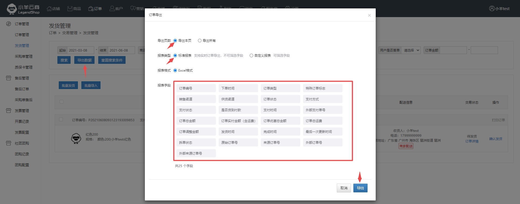Open the 订单 orders nav icon
This screenshot has height=204, width=520.
point(91,9)
